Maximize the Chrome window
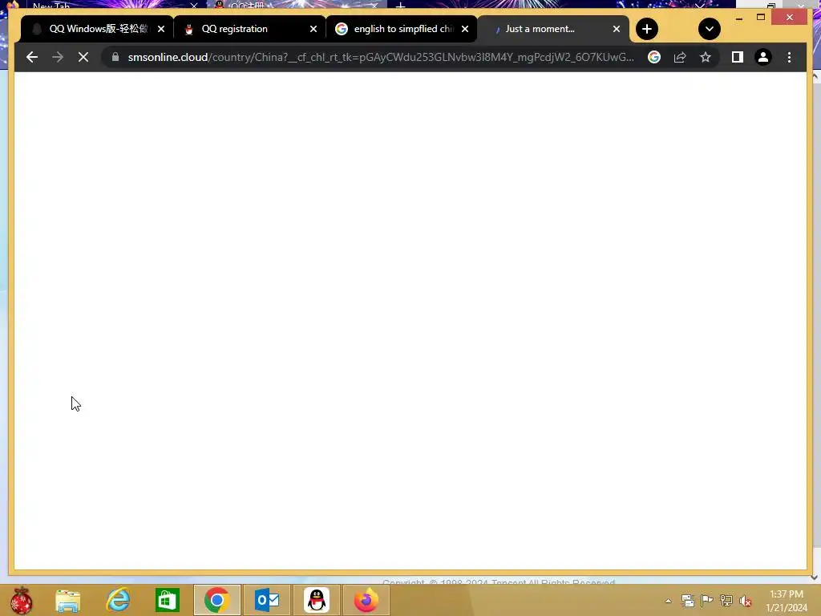The image size is (821, 616). click(761, 18)
